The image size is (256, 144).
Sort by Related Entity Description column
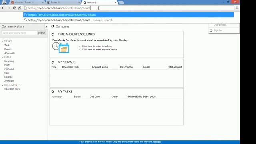[141, 96]
